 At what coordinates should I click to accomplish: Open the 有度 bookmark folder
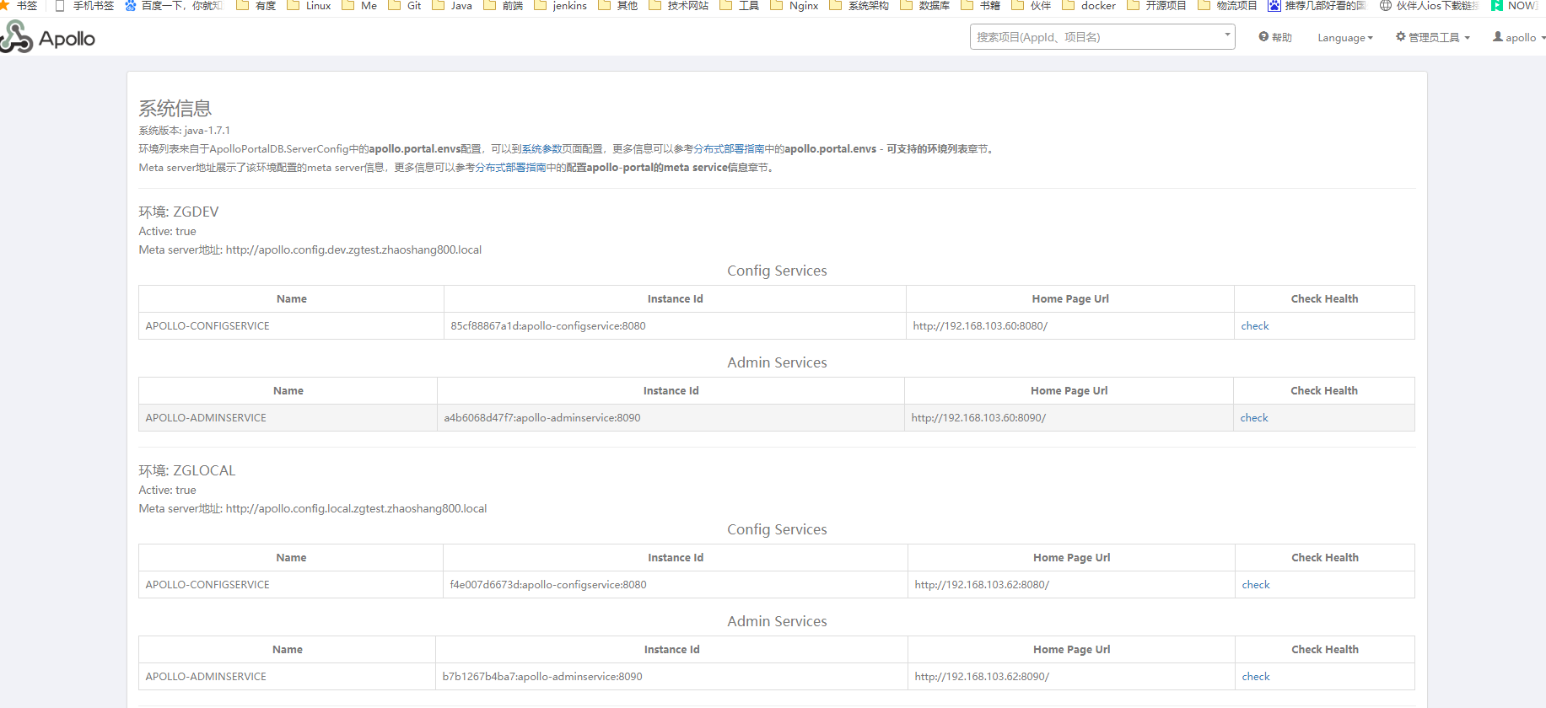(x=256, y=6)
